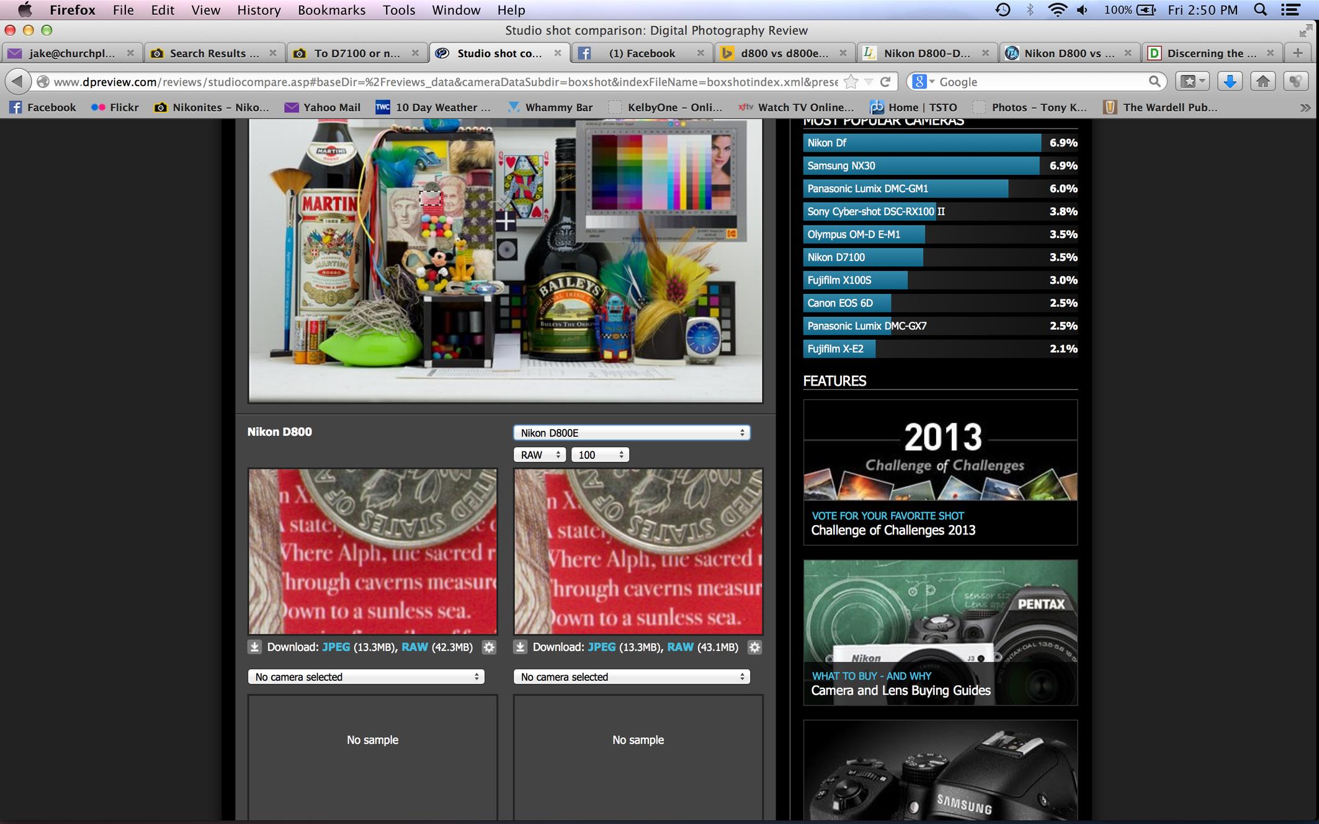Open the macOS Spotlight search icon
The height and width of the screenshot is (824, 1319).
(1260, 10)
